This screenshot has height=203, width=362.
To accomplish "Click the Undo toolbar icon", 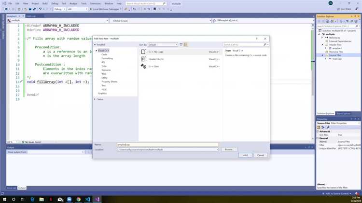I will point(40,9).
